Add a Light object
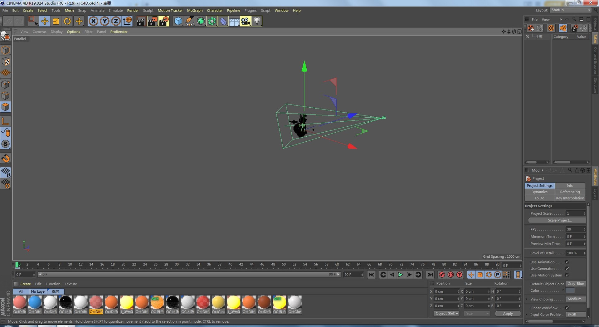 [x=257, y=21]
